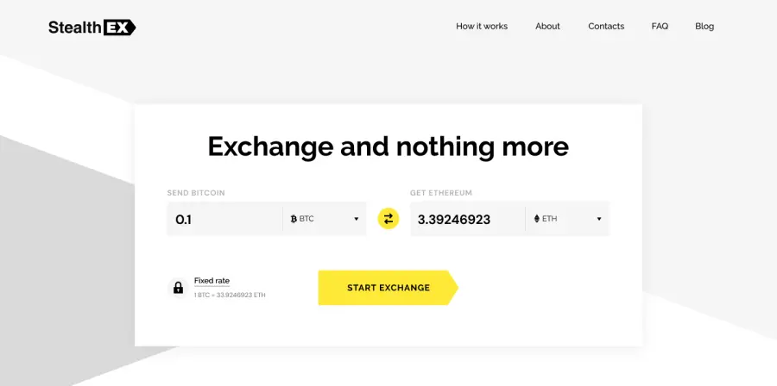The height and width of the screenshot is (386, 777).
Task: Click the Ethereum diamond icon
Action: tap(537, 219)
